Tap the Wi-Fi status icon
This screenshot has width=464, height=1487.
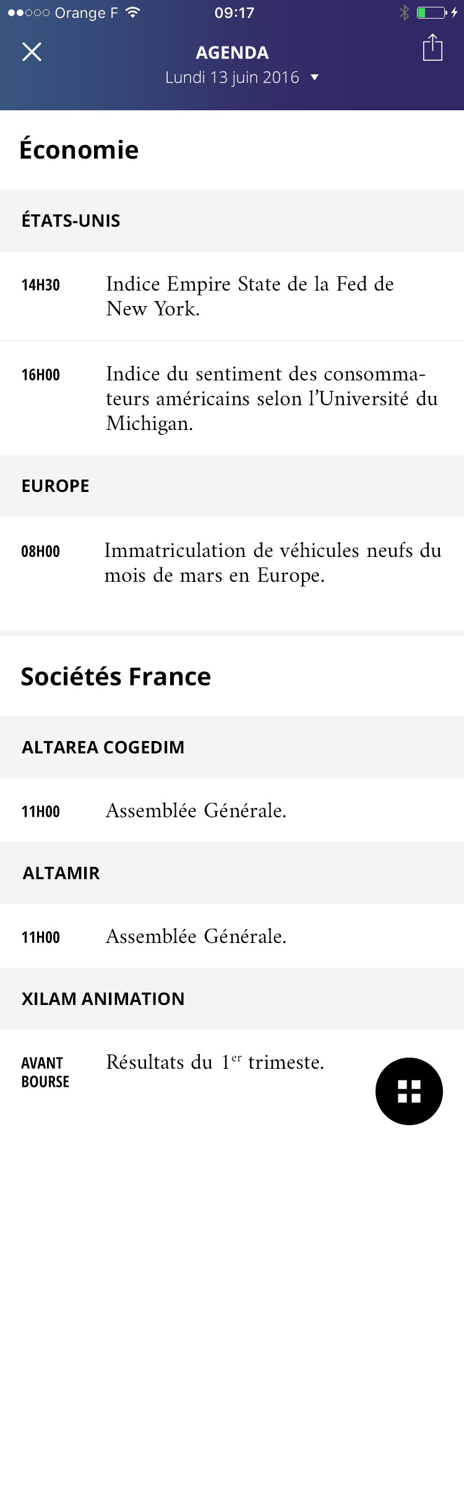click(x=132, y=13)
